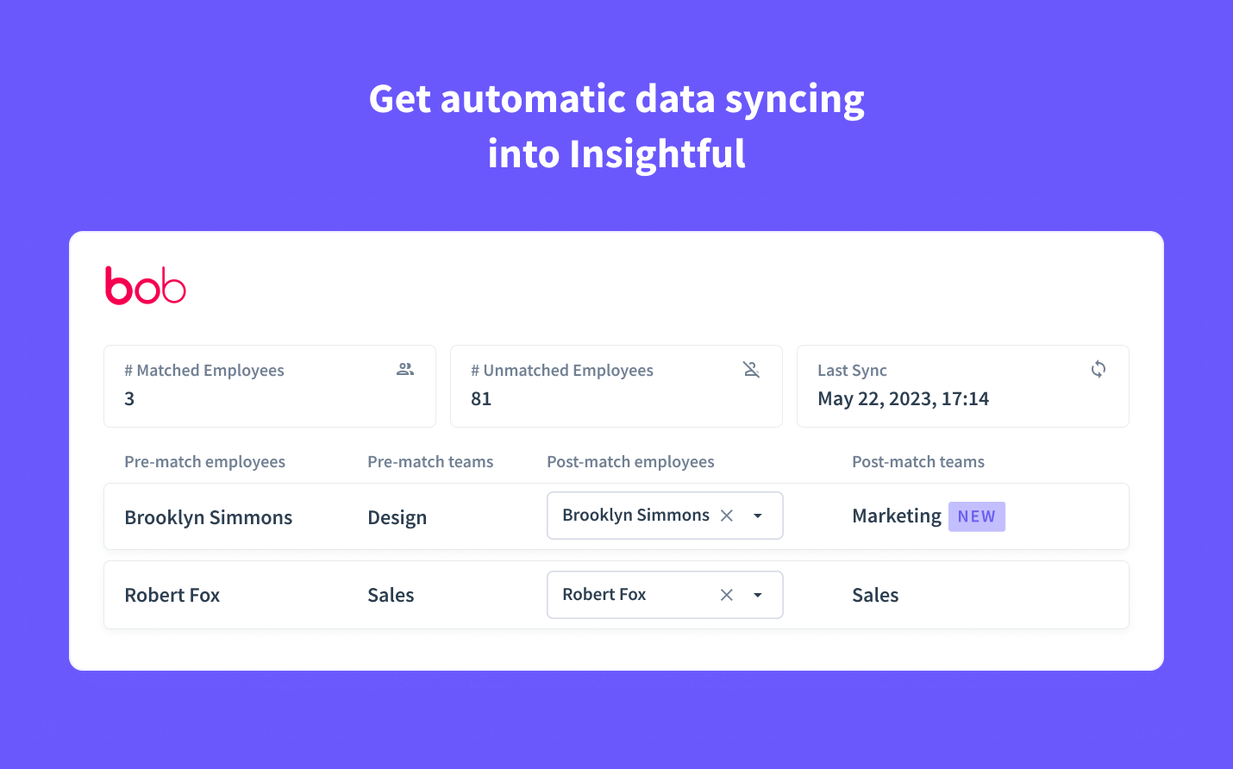Toggle the # Matched Employees card

(x=270, y=386)
